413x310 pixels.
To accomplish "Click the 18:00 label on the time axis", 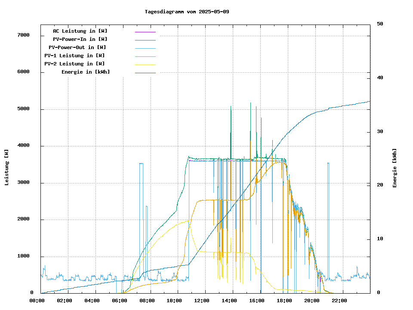I will 284,301.
